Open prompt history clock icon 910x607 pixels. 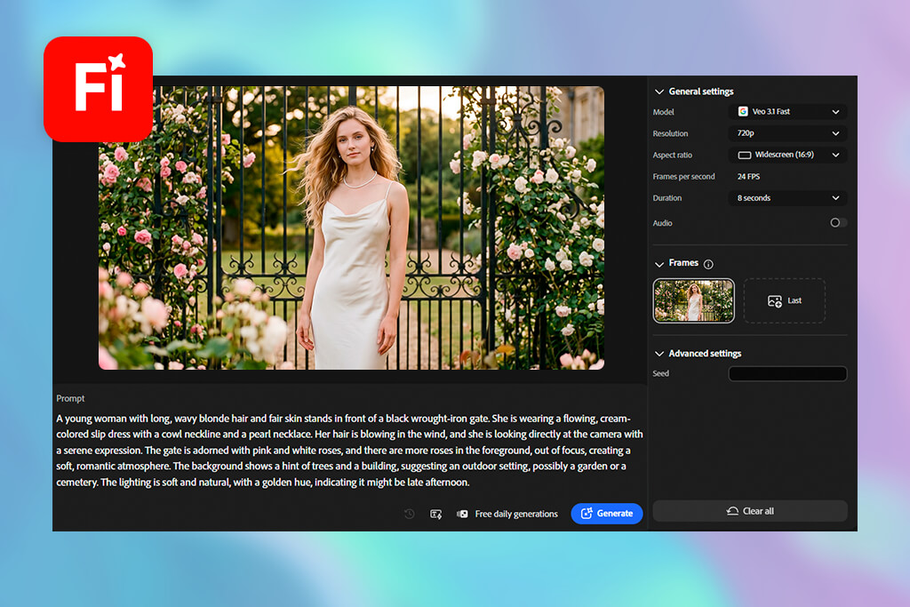pyautogui.click(x=409, y=514)
